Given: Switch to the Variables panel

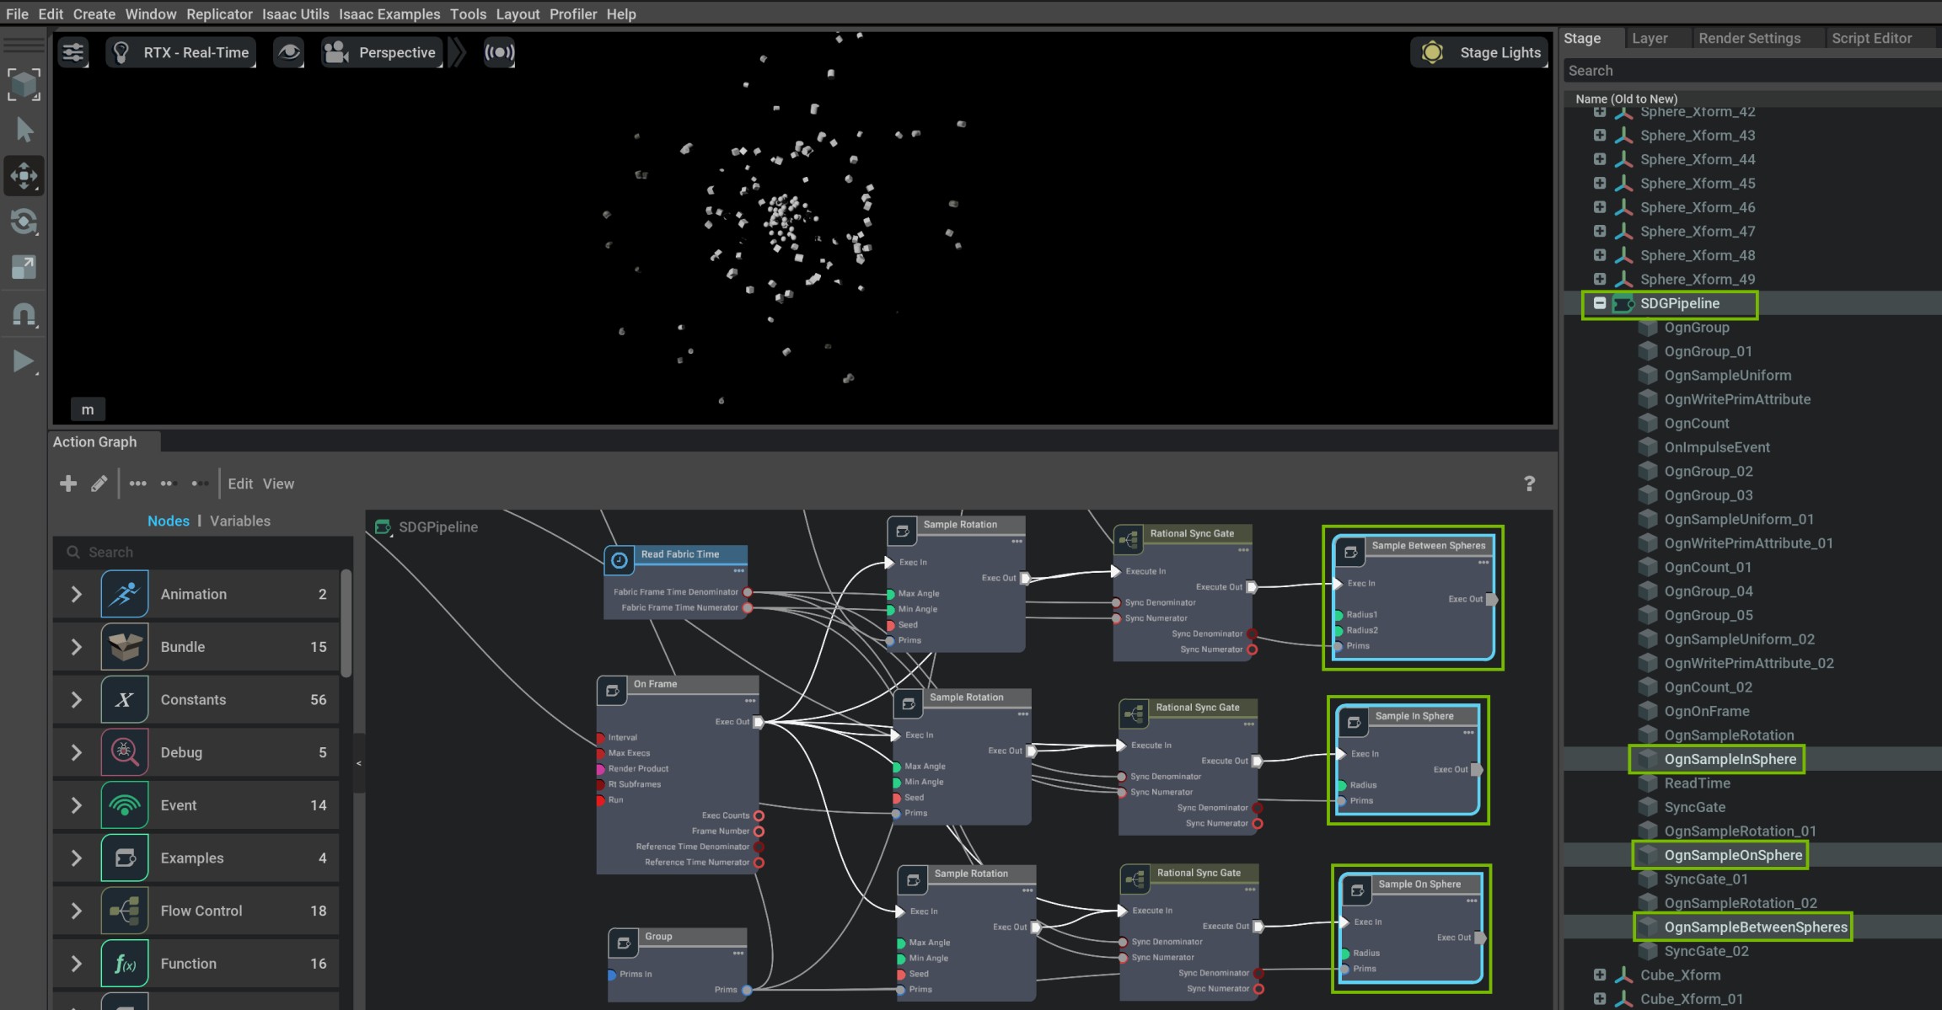Looking at the screenshot, I should (240, 521).
